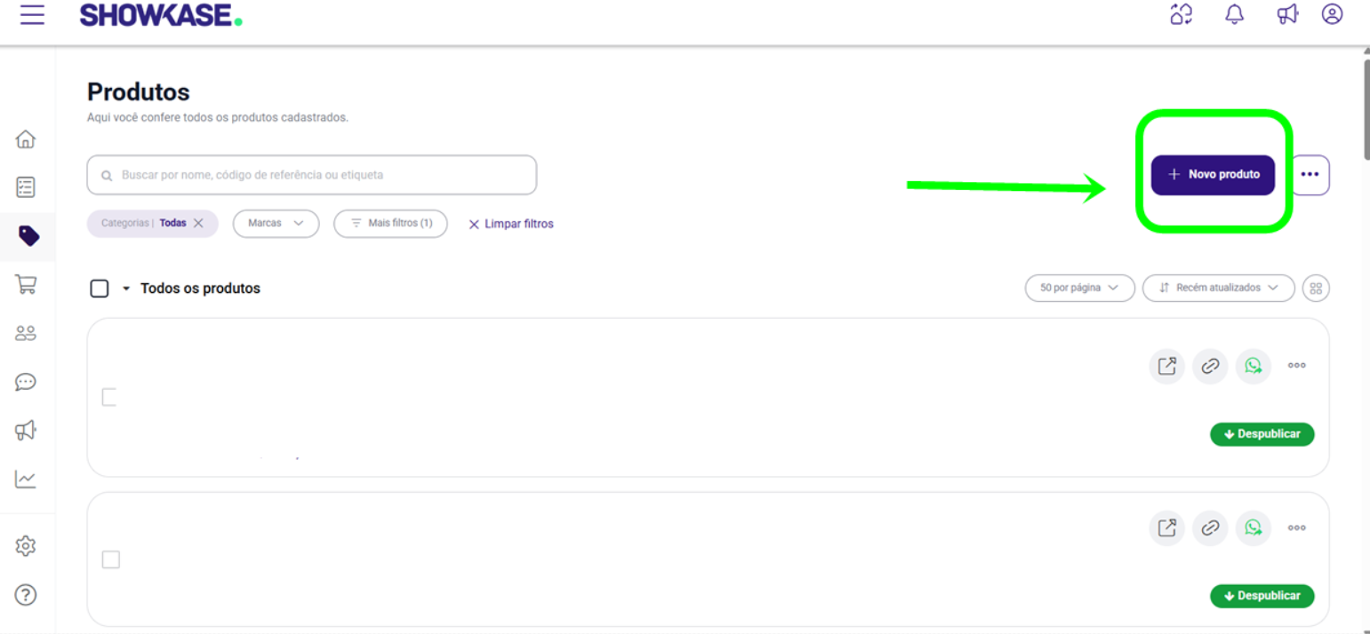Click Limpar filtros link
This screenshot has width=1370, height=634.
coord(511,224)
